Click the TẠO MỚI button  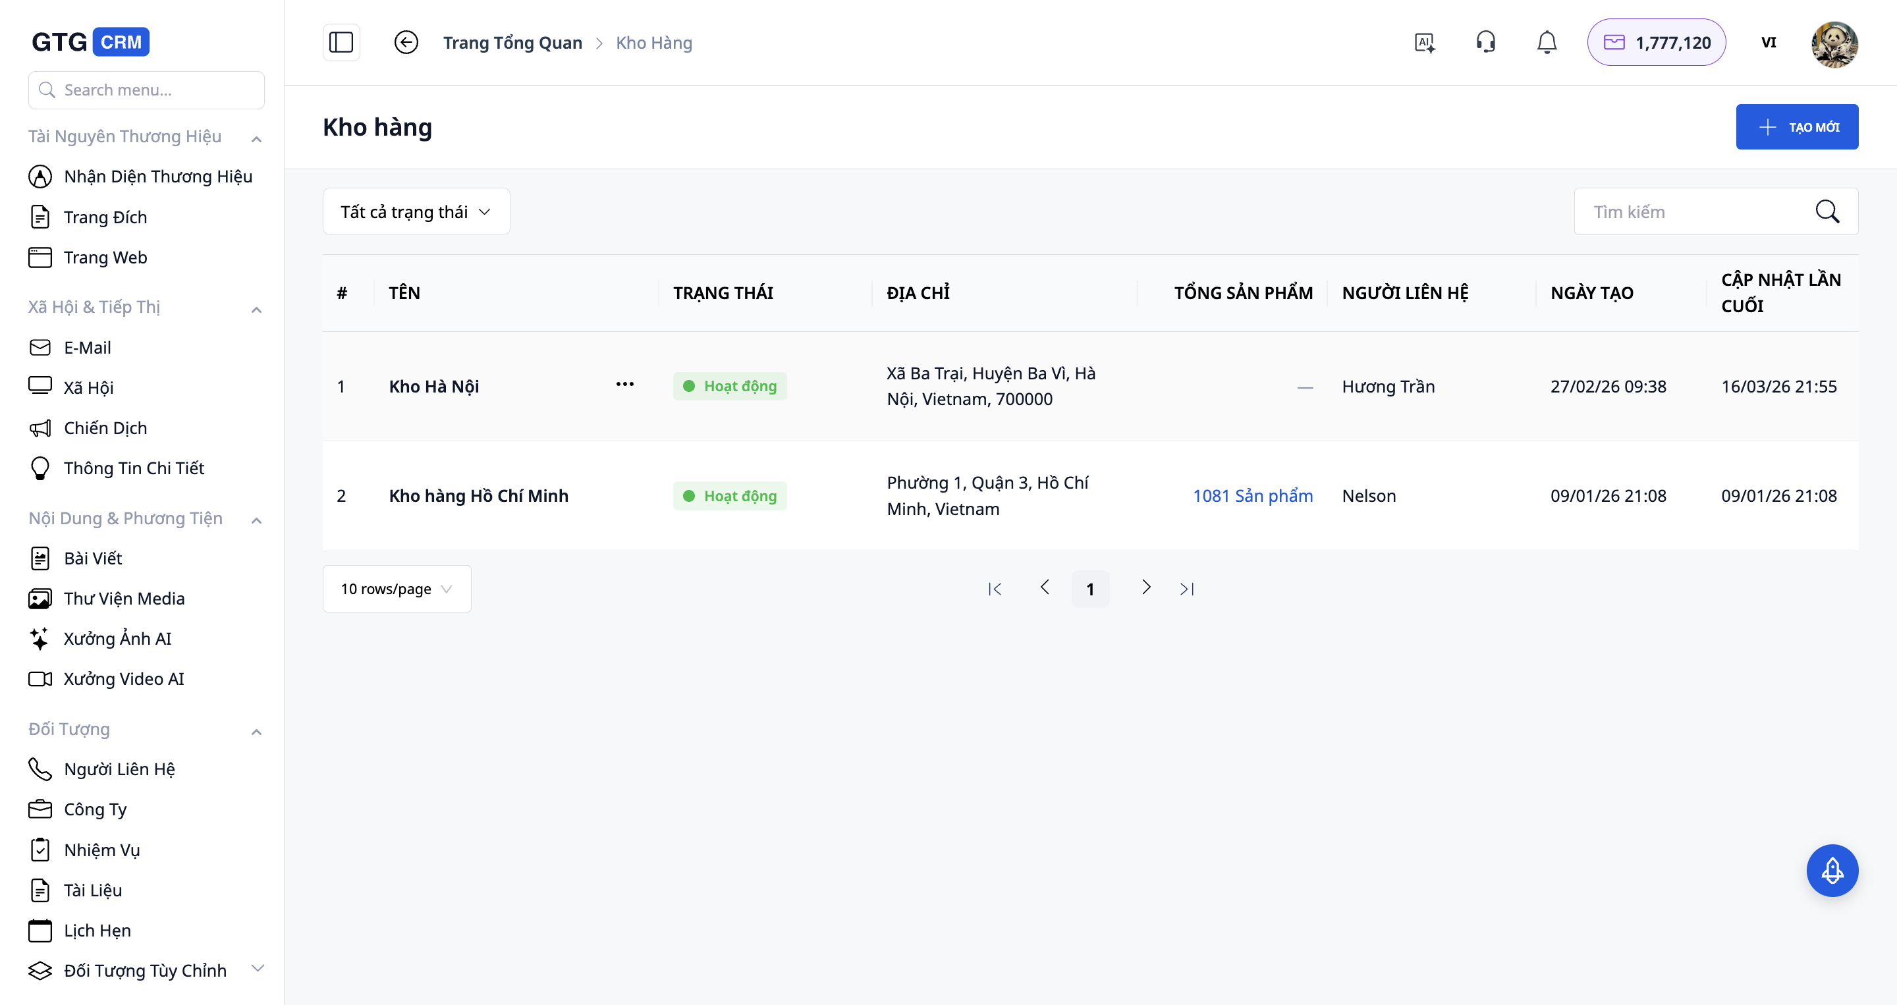tap(1797, 127)
